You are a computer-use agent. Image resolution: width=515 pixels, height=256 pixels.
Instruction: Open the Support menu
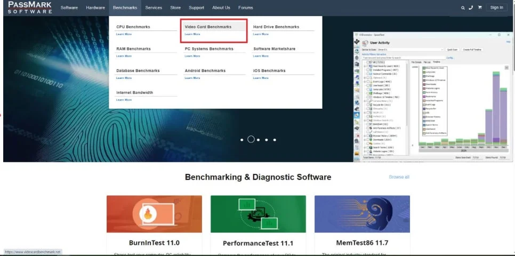(196, 7)
